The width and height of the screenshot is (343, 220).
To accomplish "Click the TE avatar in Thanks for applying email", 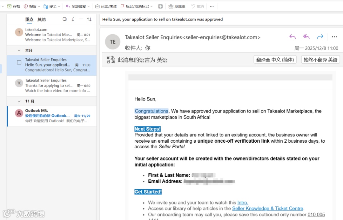I will [19, 83].
